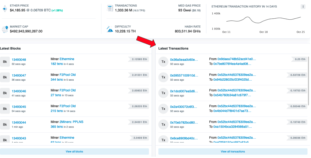Open recipient address 0x4b044d7f8401d7ae73
Image resolution: width=311 pixels, height=158 pixels.
tap(232, 111)
